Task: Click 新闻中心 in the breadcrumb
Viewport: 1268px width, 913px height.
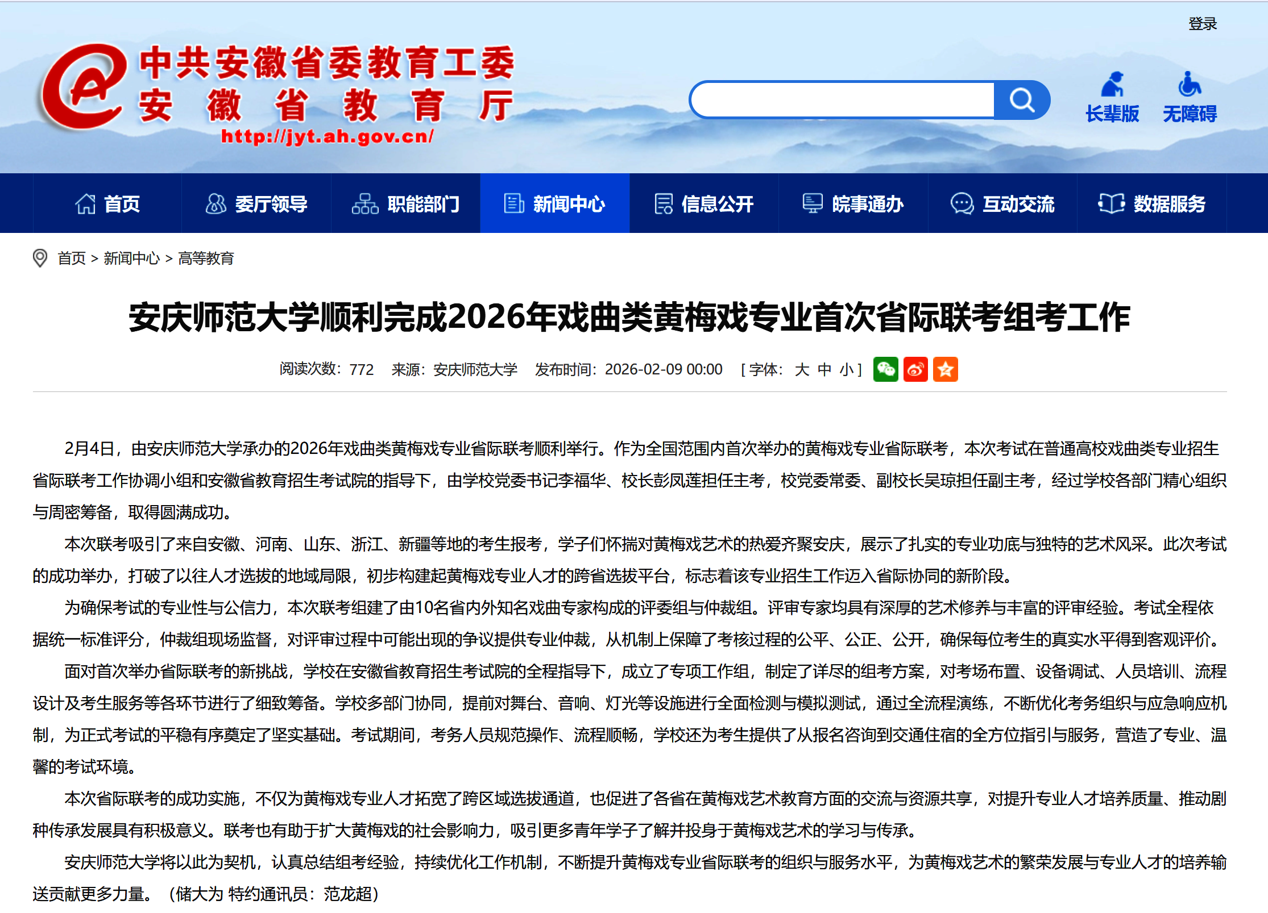Action: 131,259
